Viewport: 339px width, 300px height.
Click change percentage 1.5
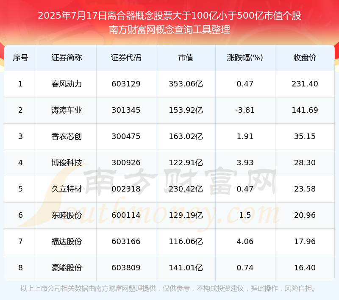[245, 215]
